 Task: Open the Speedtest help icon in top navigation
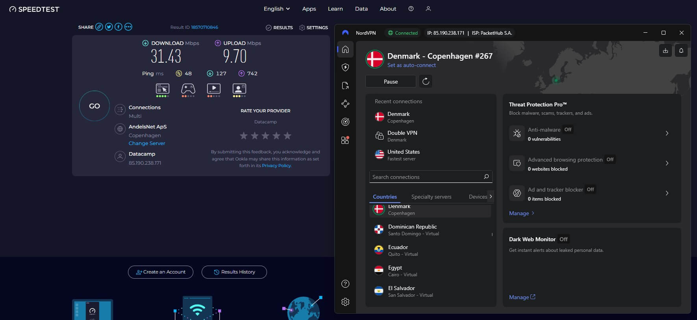point(411,9)
